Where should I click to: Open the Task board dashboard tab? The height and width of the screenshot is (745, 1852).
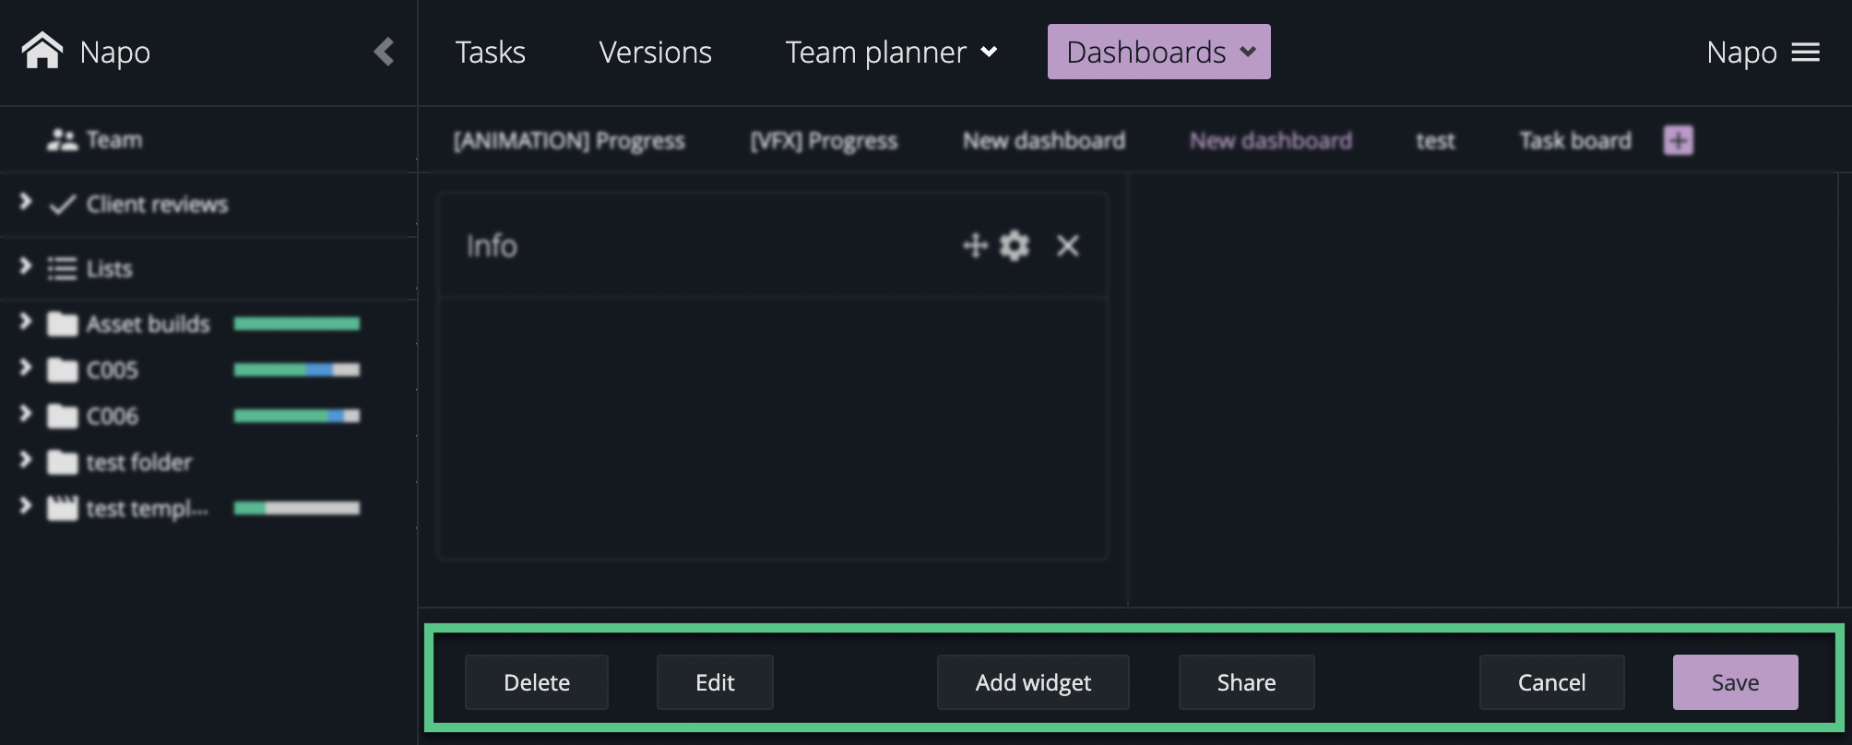tap(1575, 141)
